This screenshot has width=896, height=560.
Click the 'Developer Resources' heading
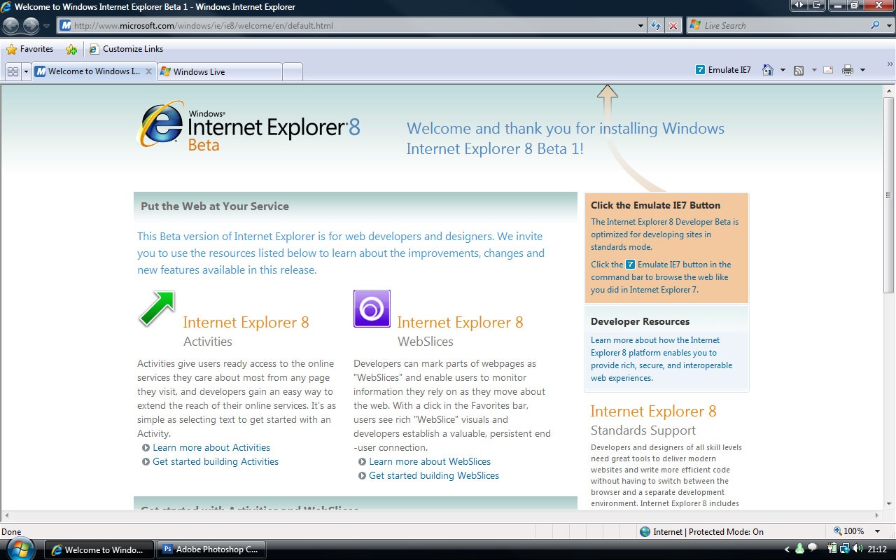point(640,321)
